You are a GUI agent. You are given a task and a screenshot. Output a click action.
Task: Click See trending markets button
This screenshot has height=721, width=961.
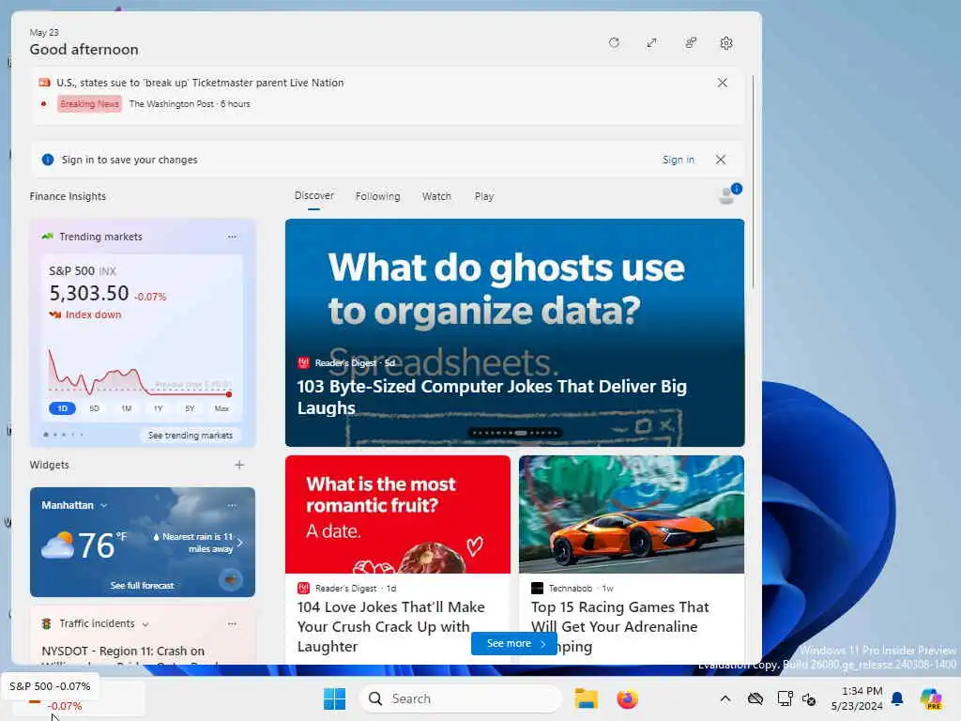(x=190, y=436)
